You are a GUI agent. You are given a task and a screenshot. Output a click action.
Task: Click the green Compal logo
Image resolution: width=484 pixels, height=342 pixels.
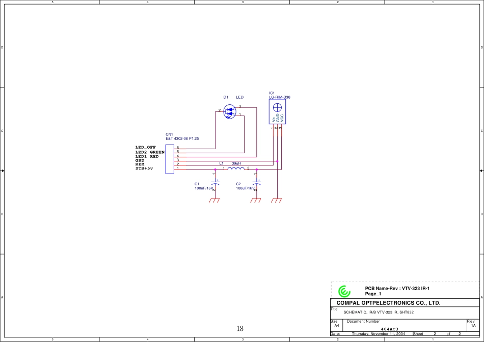[x=344, y=292]
